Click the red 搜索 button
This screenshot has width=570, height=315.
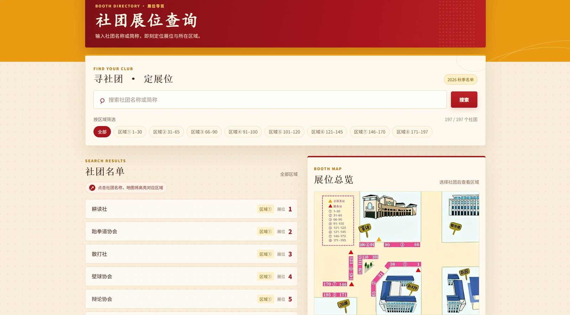tap(464, 100)
